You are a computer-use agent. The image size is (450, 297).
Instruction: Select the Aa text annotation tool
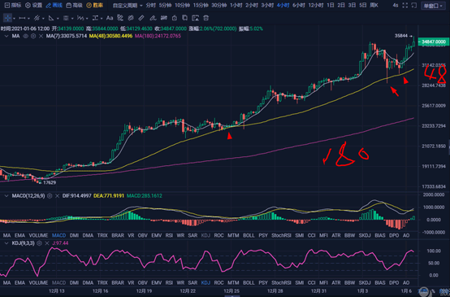(110, 18)
